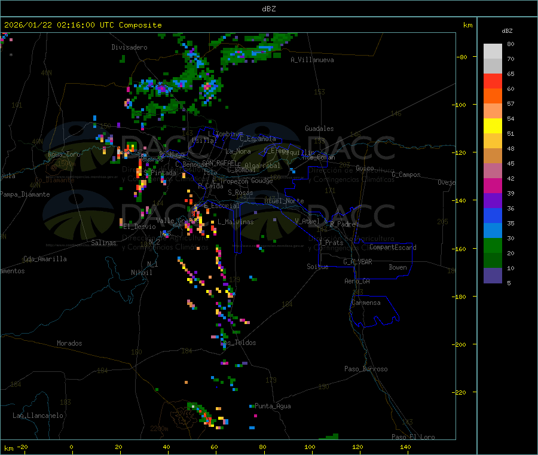Click the 2200m elevation label near the volcano

[x=159, y=429]
